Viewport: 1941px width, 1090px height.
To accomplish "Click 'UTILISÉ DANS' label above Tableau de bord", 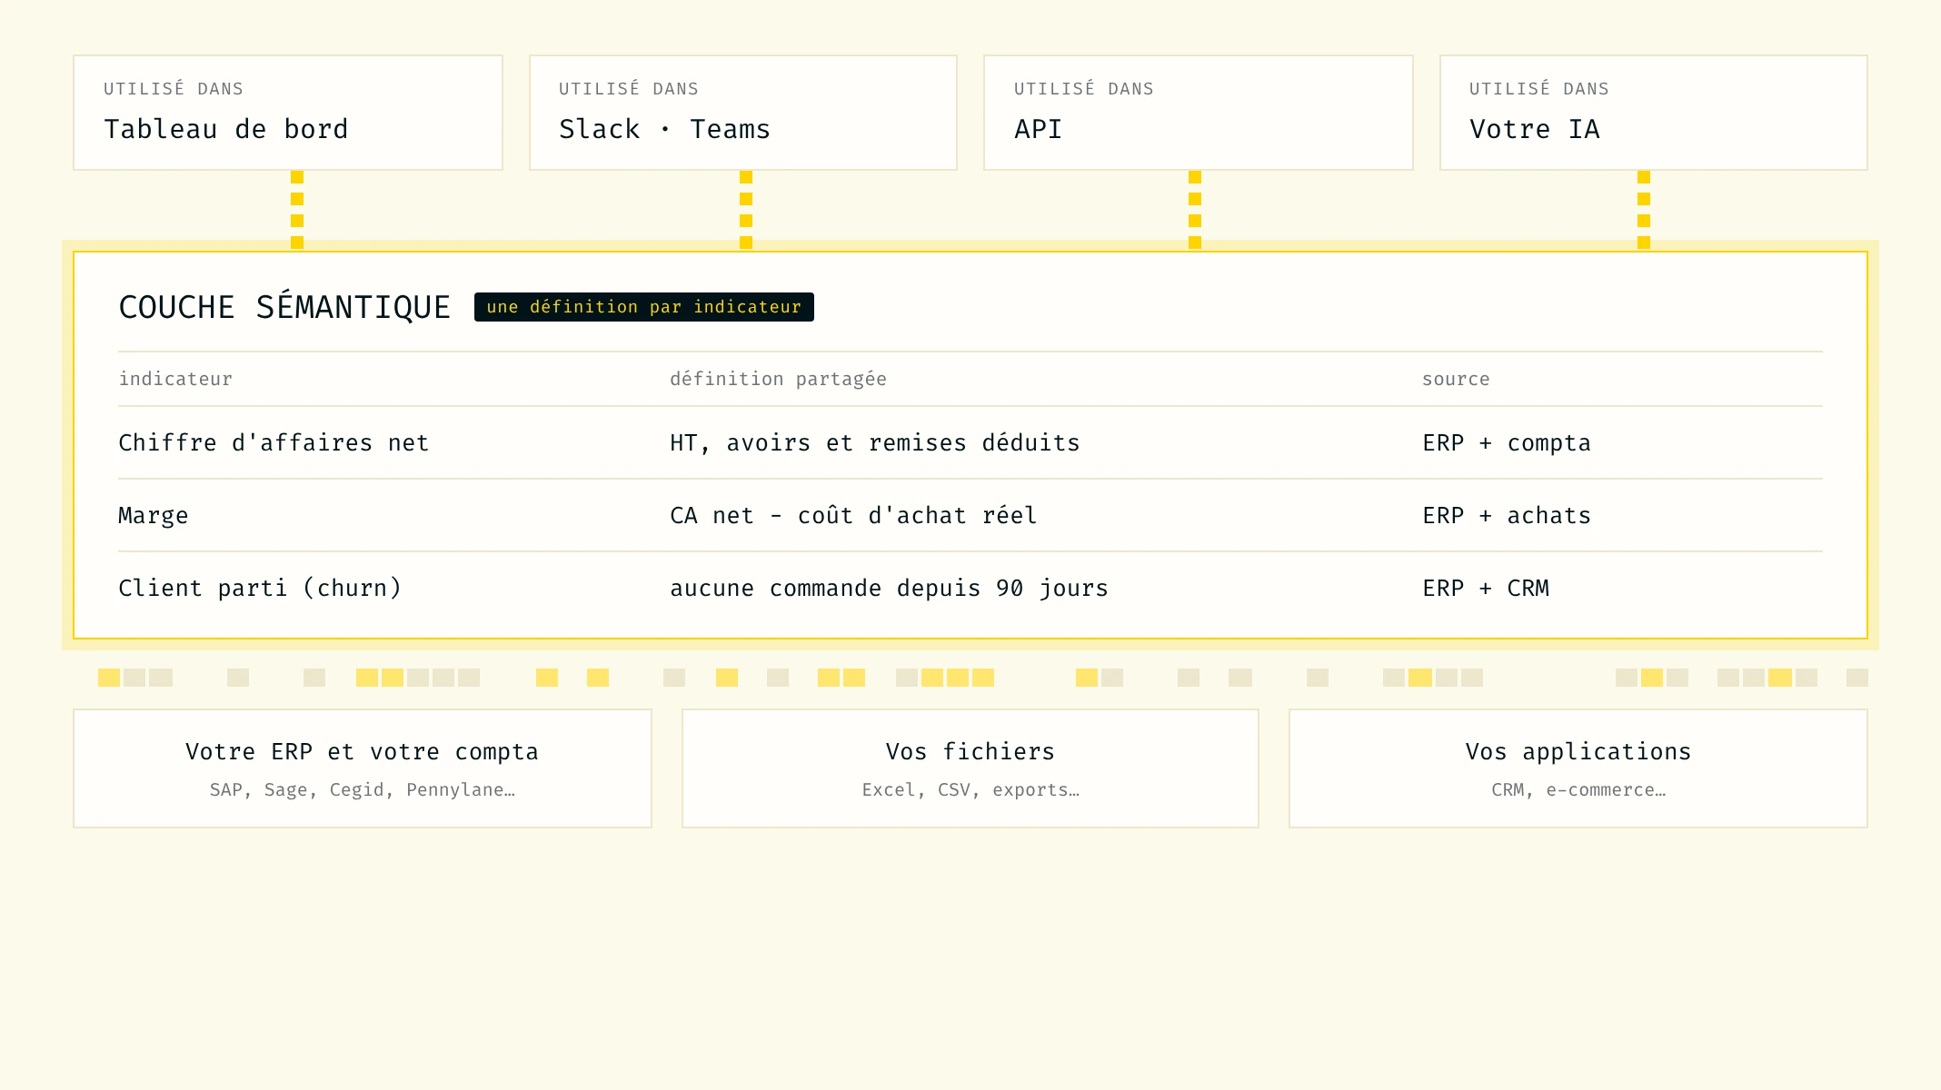I will pos(174,88).
